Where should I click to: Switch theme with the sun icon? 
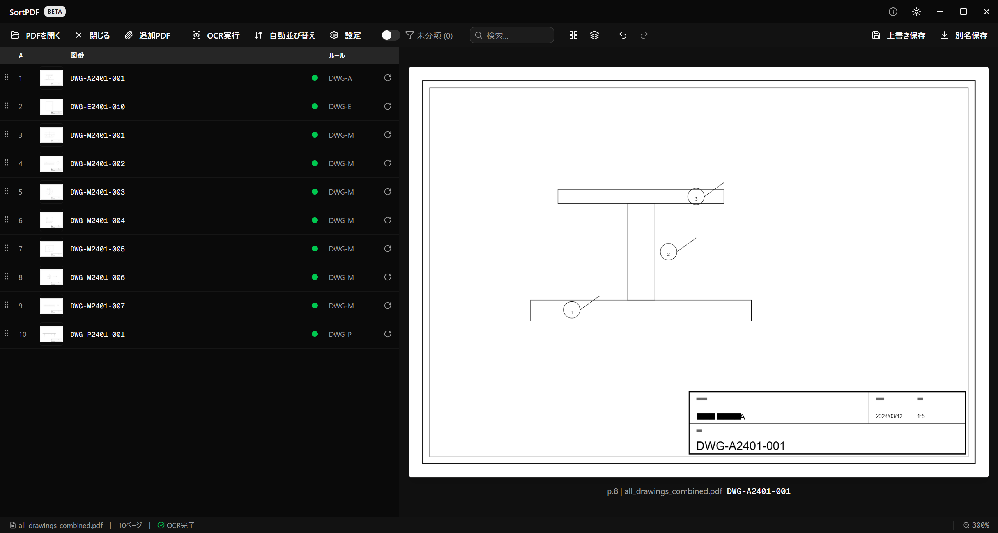[916, 12]
